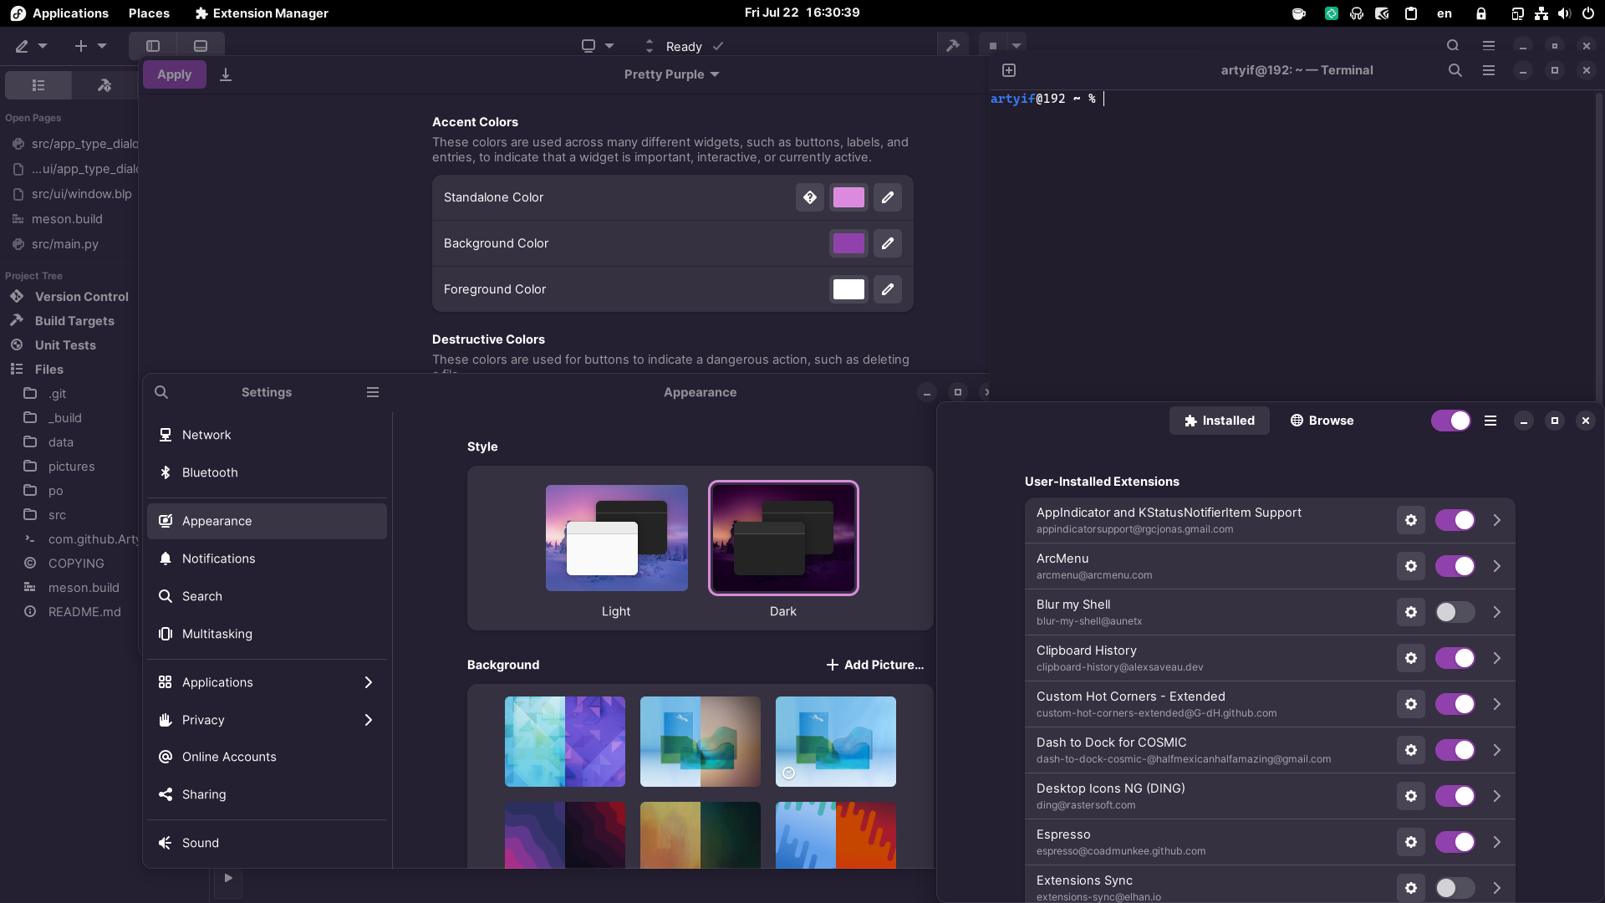Disable Dash to Dock for COSMIC
Screen dimensions: 1605x903
(1455, 750)
